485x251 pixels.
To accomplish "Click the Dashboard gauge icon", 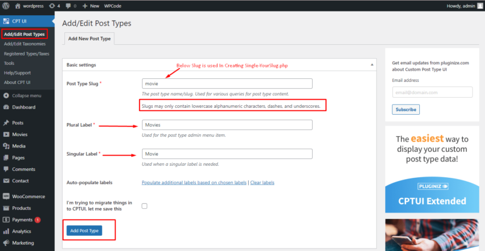I will pyautogui.click(x=6, y=107).
